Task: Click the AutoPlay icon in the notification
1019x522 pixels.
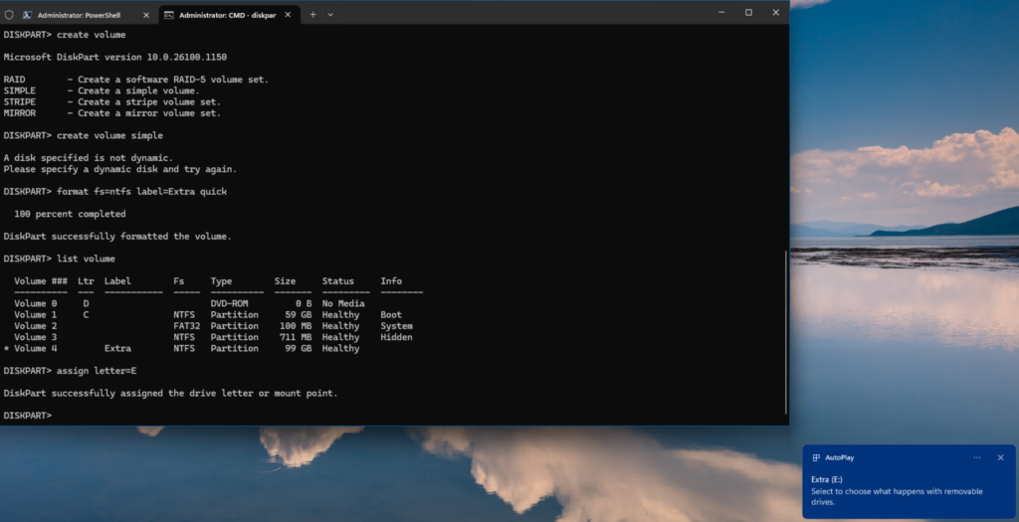Action: pos(816,457)
